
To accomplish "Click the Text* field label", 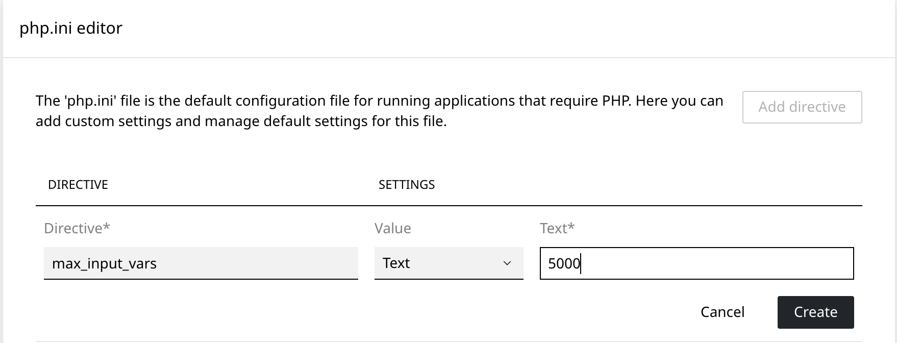I will 557,228.
